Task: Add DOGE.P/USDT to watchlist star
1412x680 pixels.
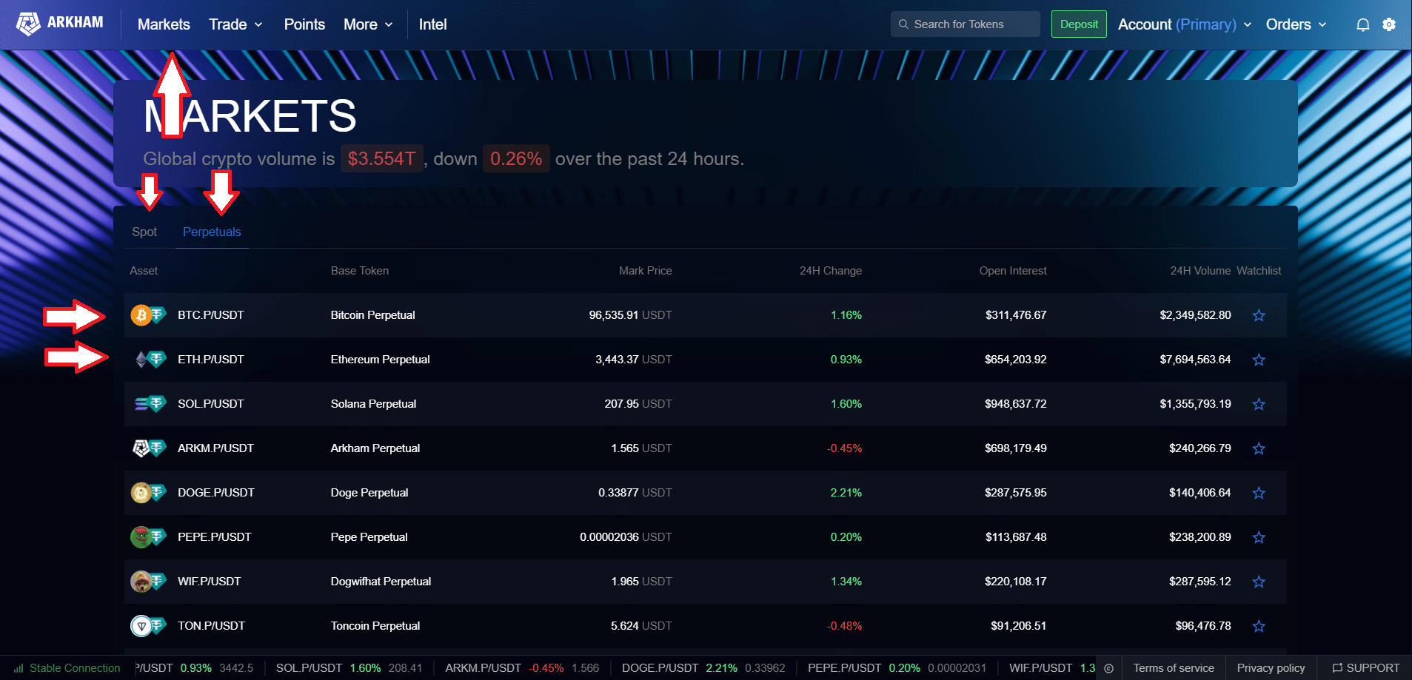Action: [1259, 493]
